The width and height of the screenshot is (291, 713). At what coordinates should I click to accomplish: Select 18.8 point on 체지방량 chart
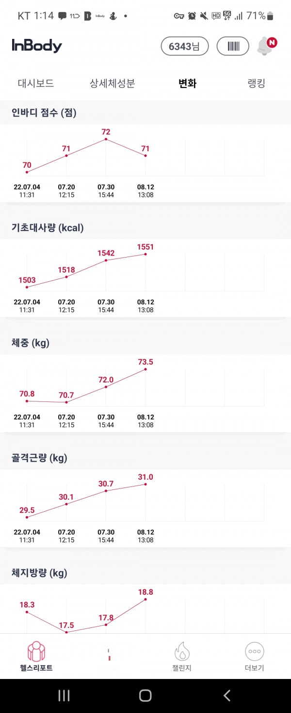(145, 599)
